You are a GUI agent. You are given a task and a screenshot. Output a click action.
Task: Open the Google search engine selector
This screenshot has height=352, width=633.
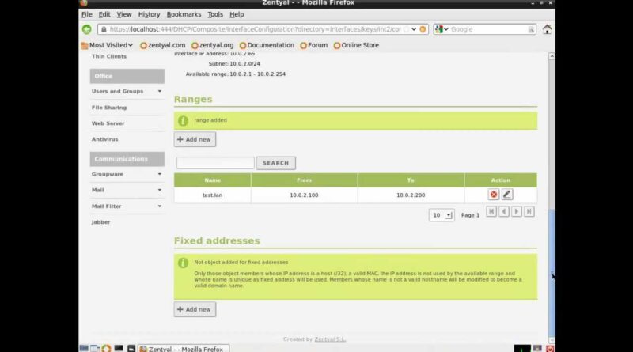pos(442,29)
